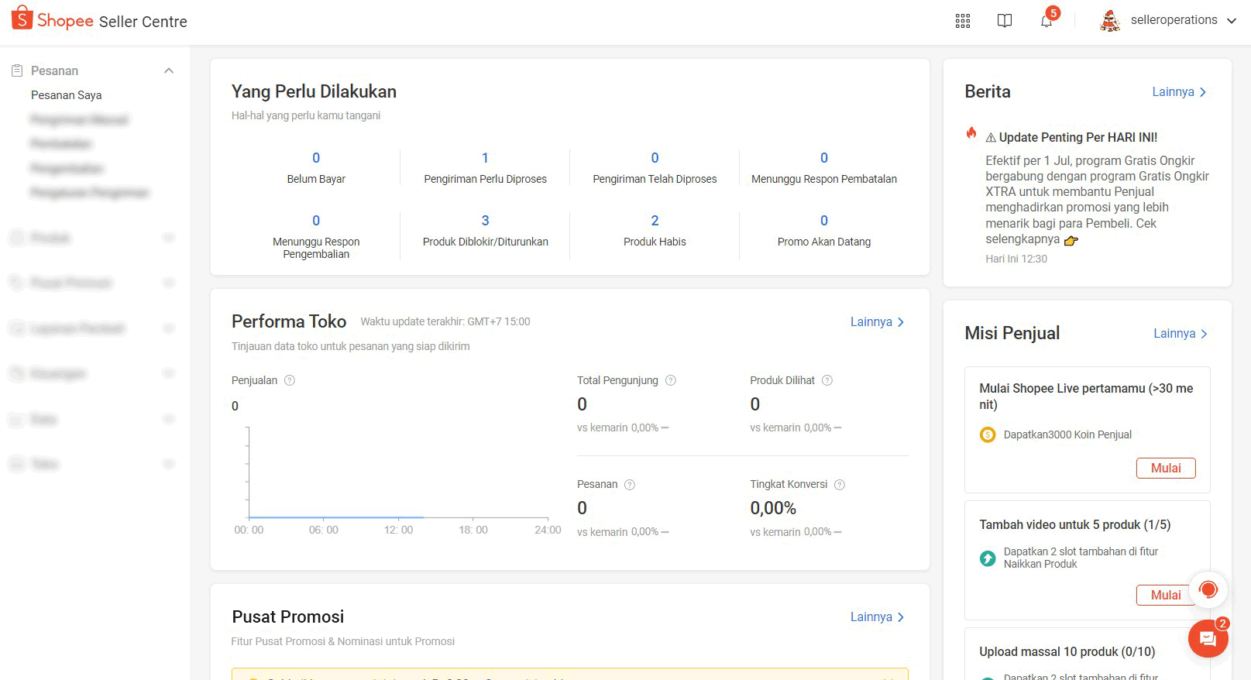Click the Penjualan sales chart line
Screen dimensions: 1251x680
pos(336,517)
